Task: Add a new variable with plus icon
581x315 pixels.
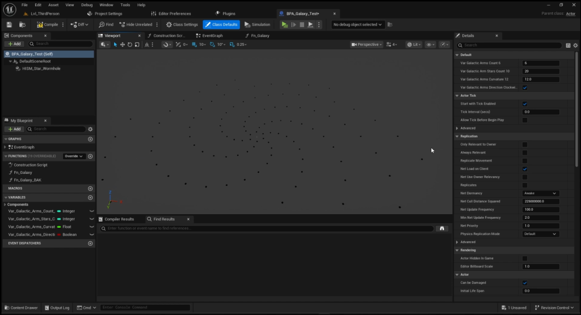Action: tap(90, 198)
